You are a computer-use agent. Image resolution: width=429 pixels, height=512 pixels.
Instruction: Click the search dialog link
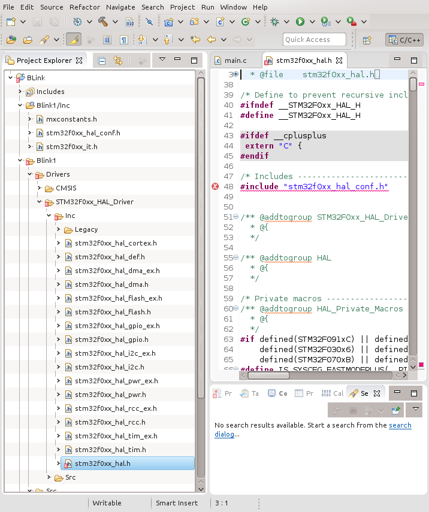[x=400, y=425]
